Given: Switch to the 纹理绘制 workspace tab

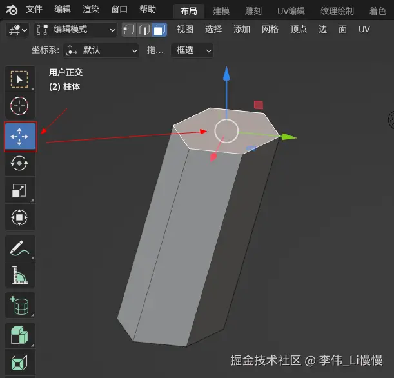Looking at the screenshot, I should [337, 11].
